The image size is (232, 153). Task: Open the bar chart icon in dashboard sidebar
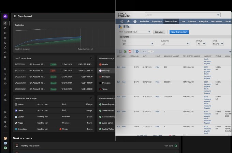coord(5,69)
